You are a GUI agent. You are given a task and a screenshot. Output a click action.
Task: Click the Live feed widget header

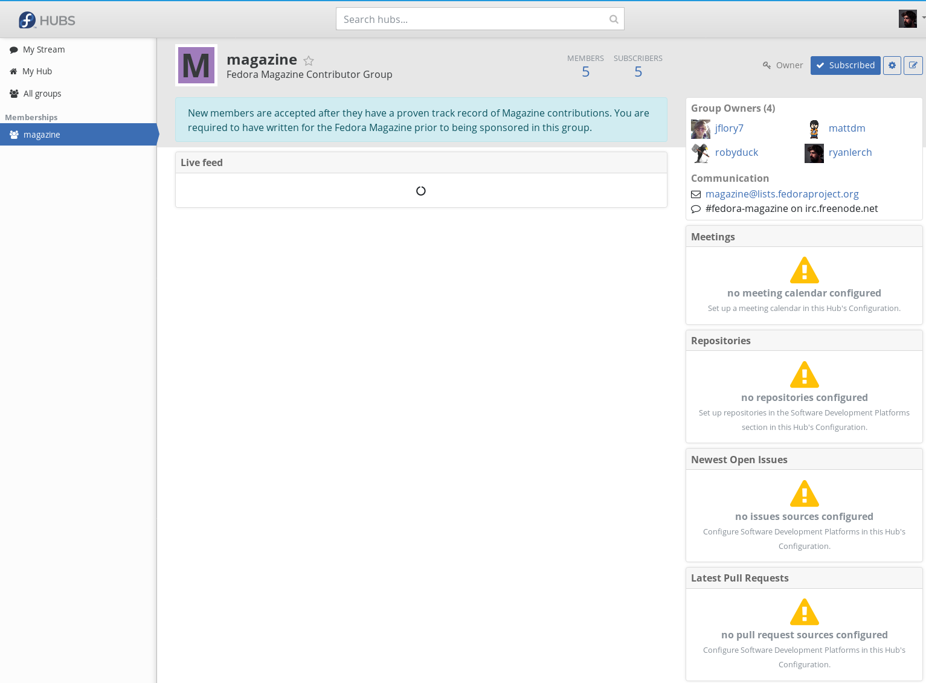pos(421,162)
